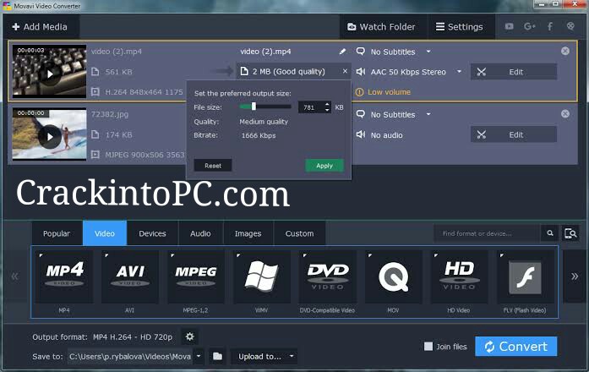Switch to the Audio tab
589x372 pixels.
[200, 233]
